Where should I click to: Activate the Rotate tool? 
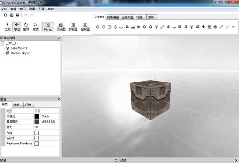(x=26, y=27)
